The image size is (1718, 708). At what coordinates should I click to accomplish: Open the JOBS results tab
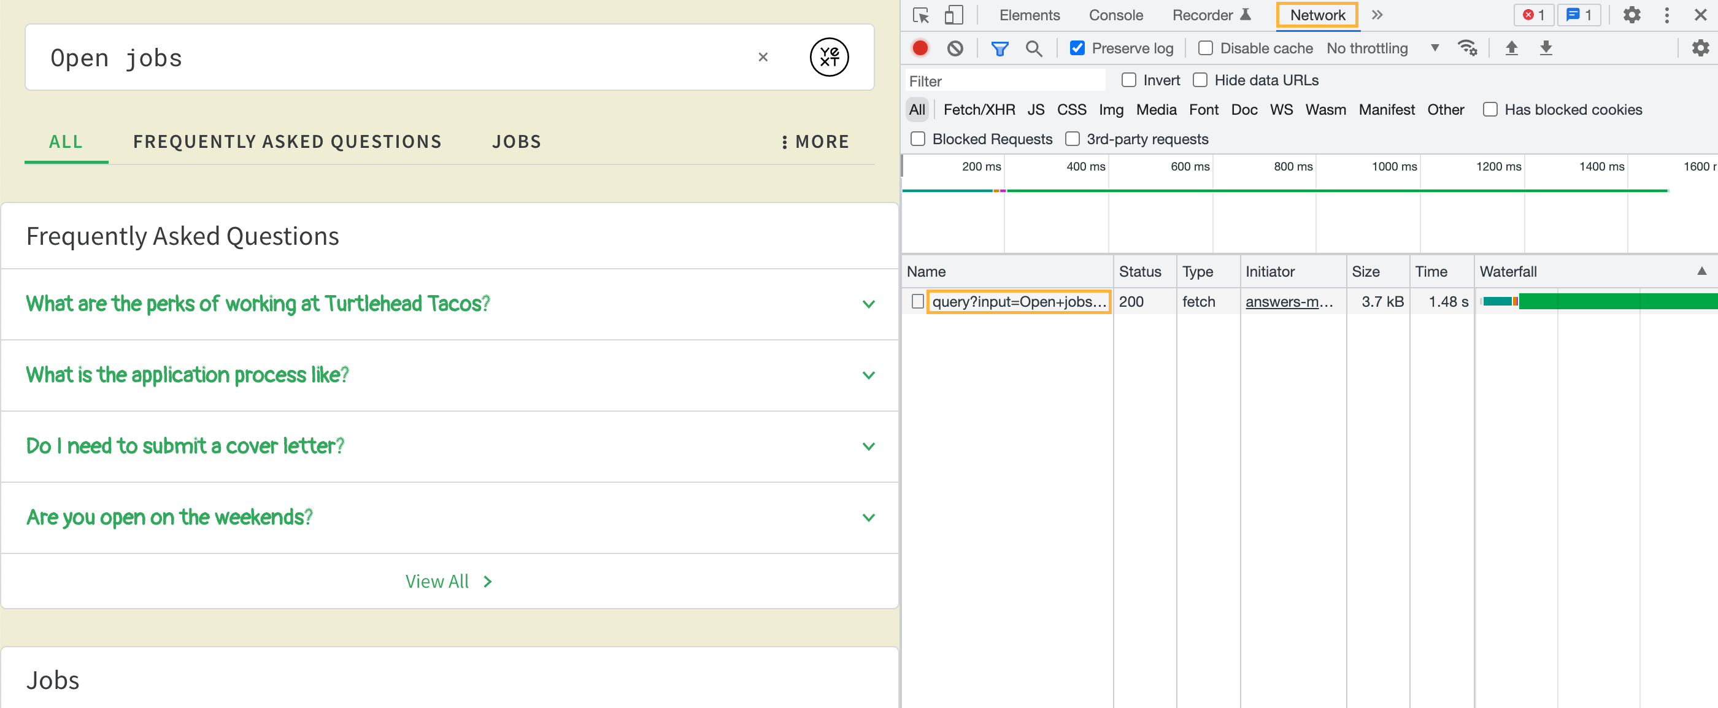click(516, 141)
